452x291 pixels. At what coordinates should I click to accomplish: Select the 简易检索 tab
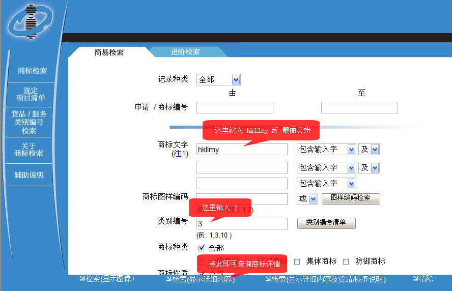(109, 52)
